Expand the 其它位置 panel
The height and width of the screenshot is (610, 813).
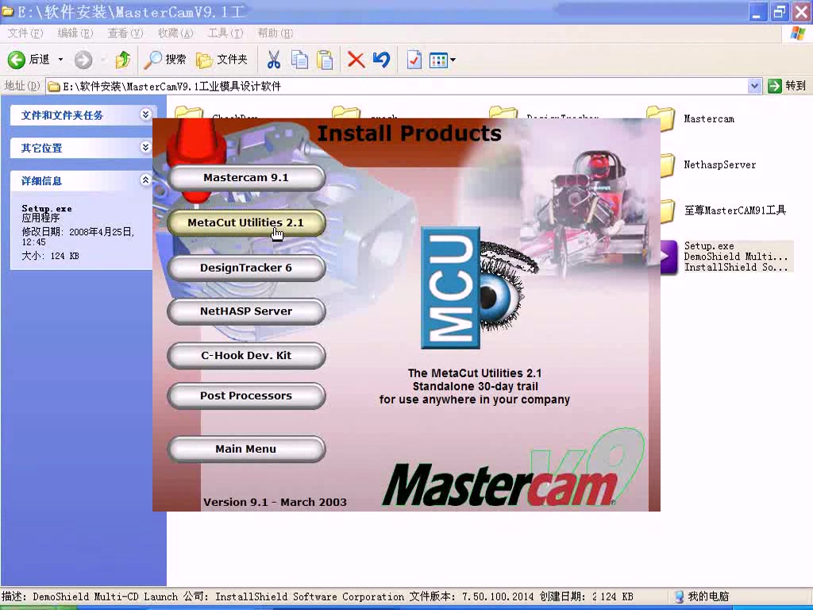point(146,147)
